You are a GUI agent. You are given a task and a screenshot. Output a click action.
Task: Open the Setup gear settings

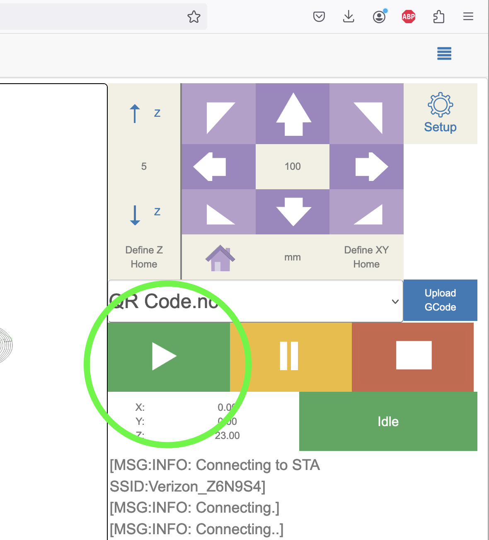(x=440, y=113)
